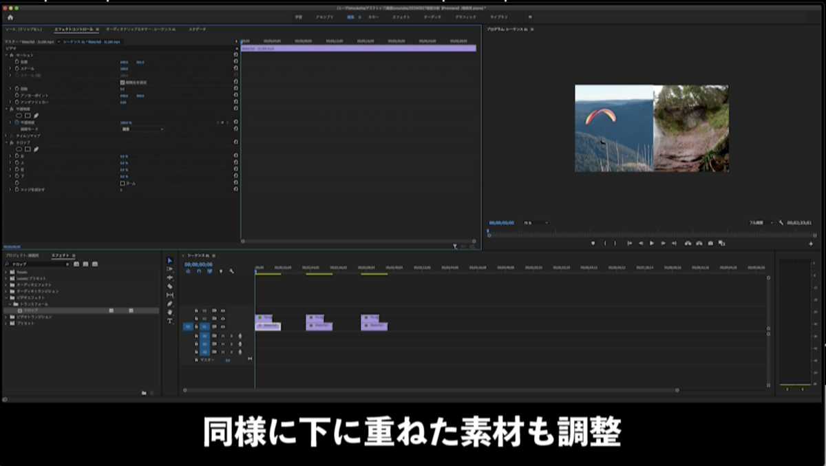Hide the V2 track eye toggle
Viewport: 826px width, 466px height.
(222, 319)
